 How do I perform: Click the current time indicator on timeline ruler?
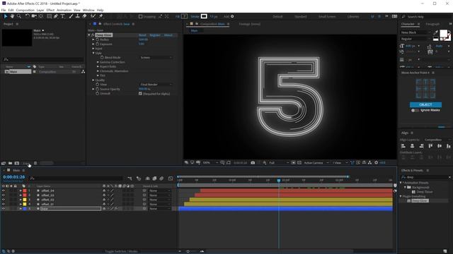279,181
